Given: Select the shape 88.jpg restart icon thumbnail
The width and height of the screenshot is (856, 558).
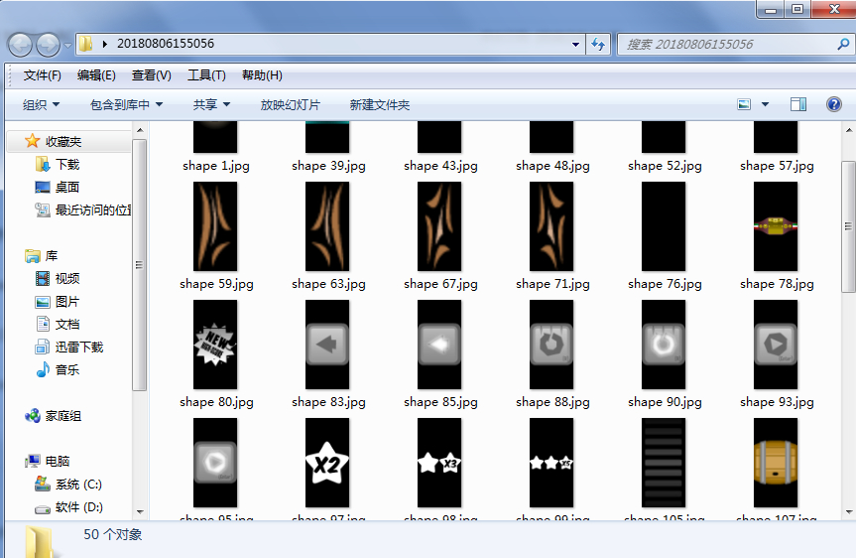Looking at the screenshot, I should pyautogui.click(x=551, y=345).
